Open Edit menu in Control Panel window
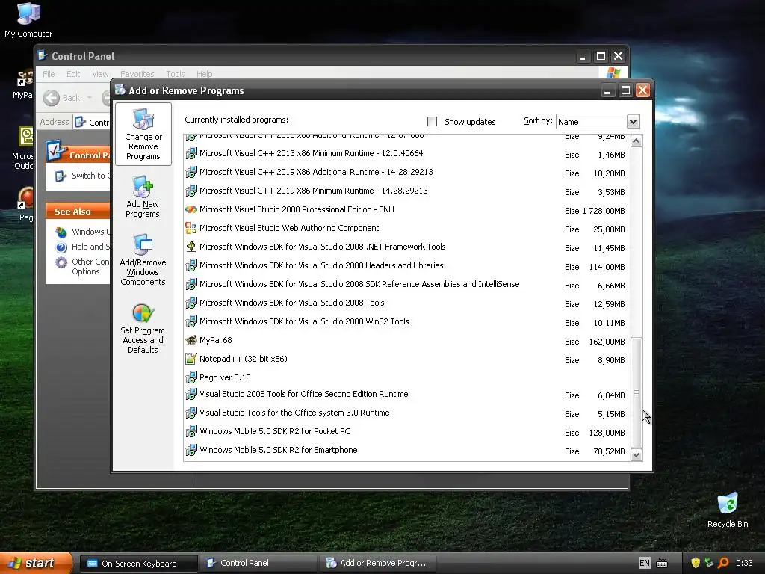Viewport: 765px width, 574px height. 73,74
